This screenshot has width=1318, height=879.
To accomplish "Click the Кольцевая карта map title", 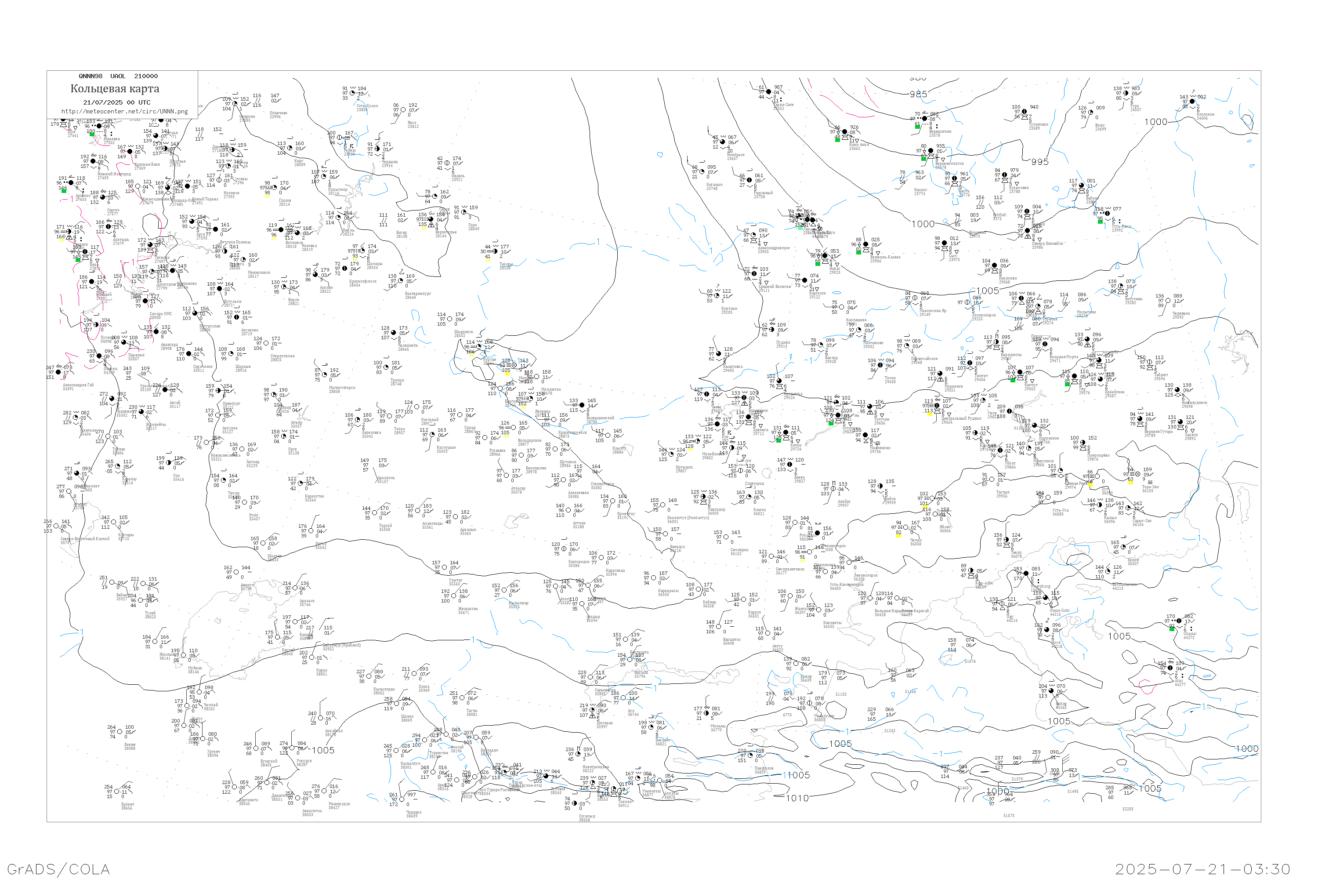I will 115,89.
